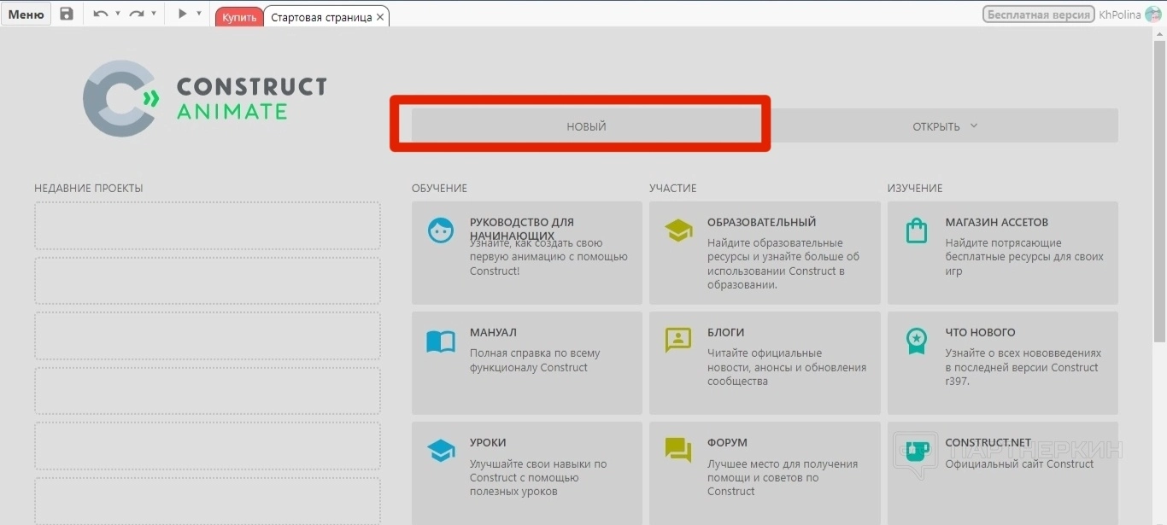
Task: Open the Форум card
Action: click(x=765, y=473)
